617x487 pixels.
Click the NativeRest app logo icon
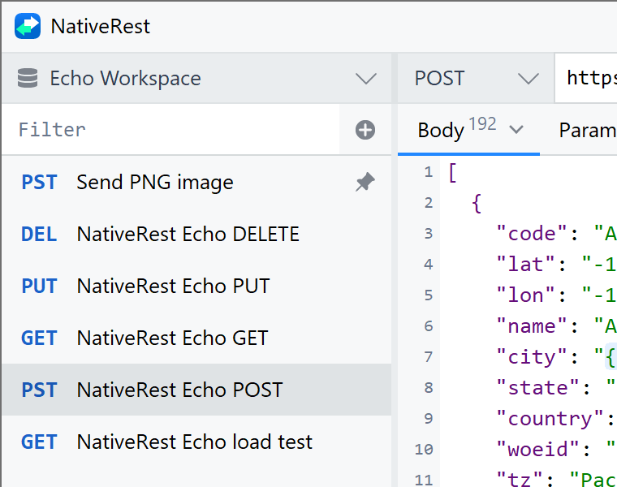click(28, 26)
